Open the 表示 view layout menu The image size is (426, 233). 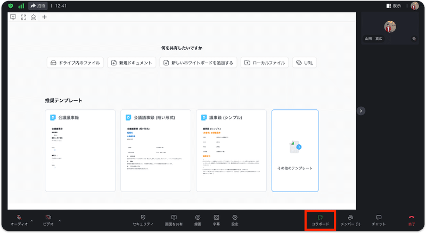(394, 6)
